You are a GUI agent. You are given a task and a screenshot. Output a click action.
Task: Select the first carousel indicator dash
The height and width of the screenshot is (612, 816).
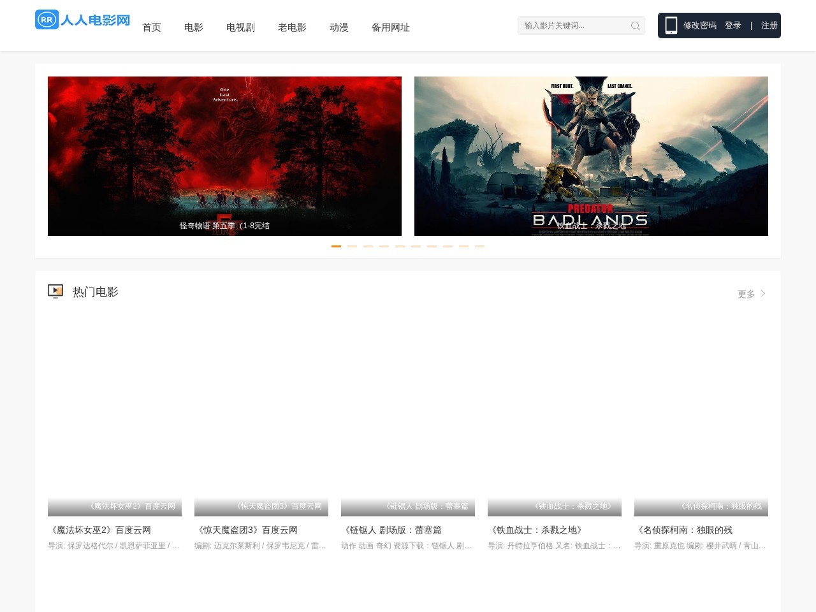click(336, 246)
